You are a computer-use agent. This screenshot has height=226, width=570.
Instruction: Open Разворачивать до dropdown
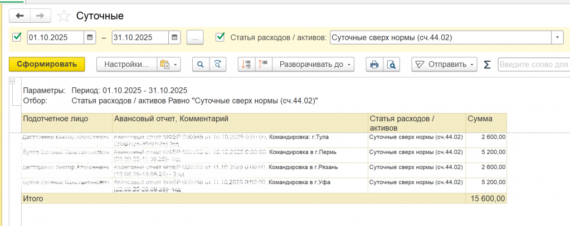point(313,64)
